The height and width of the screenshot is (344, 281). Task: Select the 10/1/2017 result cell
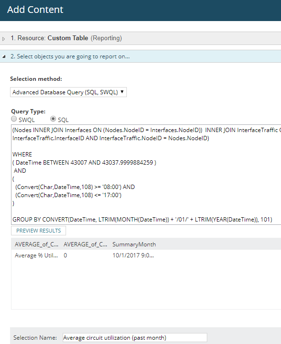coord(133,255)
